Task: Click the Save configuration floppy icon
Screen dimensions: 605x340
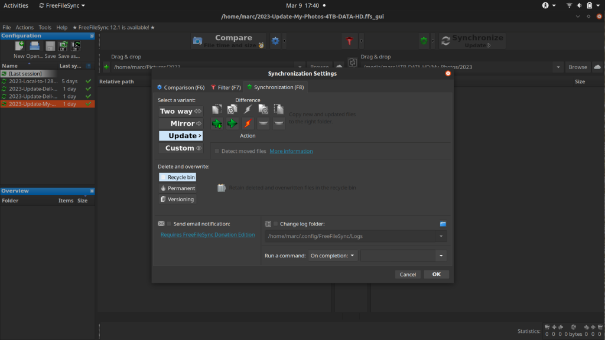Action: tap(50, 46)
